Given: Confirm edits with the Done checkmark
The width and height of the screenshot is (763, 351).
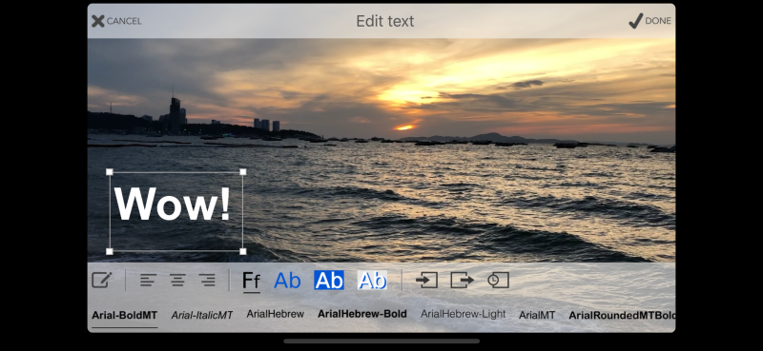Looking at the screenshot, I should (x=635, y=21).
